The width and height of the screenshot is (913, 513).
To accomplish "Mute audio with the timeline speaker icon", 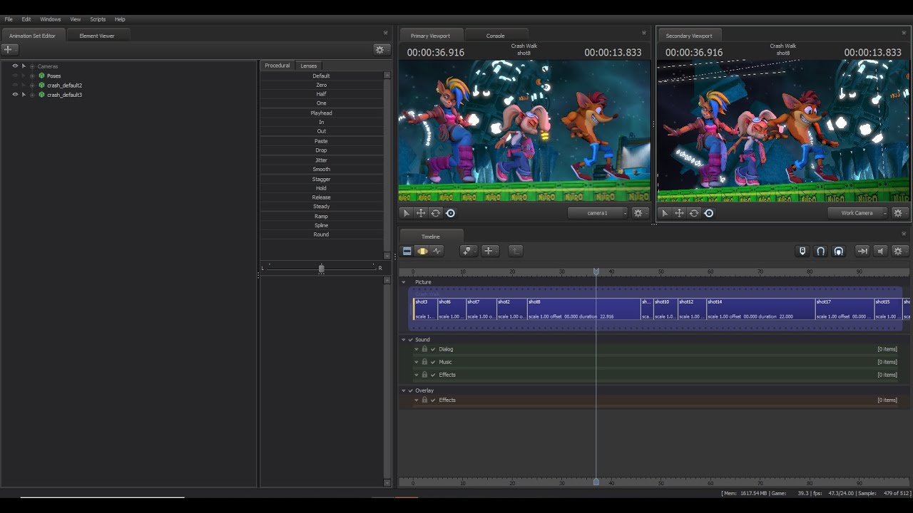I will click(880, 251).
